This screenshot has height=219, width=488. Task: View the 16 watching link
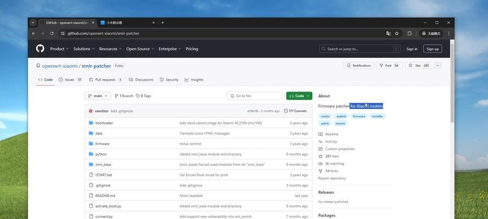[x=331, y=164]
